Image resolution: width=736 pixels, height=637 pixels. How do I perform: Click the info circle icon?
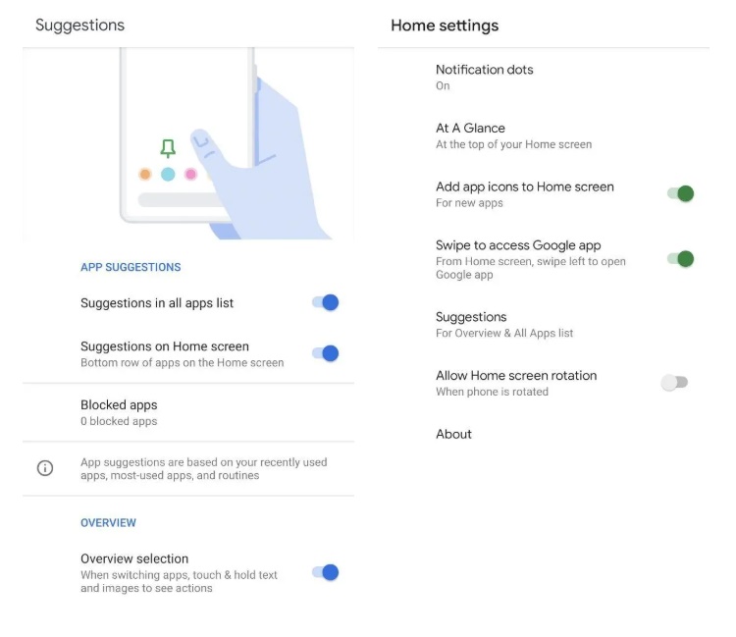pyautogui.click(x=45, y=468)
